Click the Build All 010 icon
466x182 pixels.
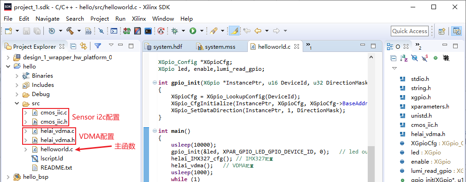[x=89, y=31]
